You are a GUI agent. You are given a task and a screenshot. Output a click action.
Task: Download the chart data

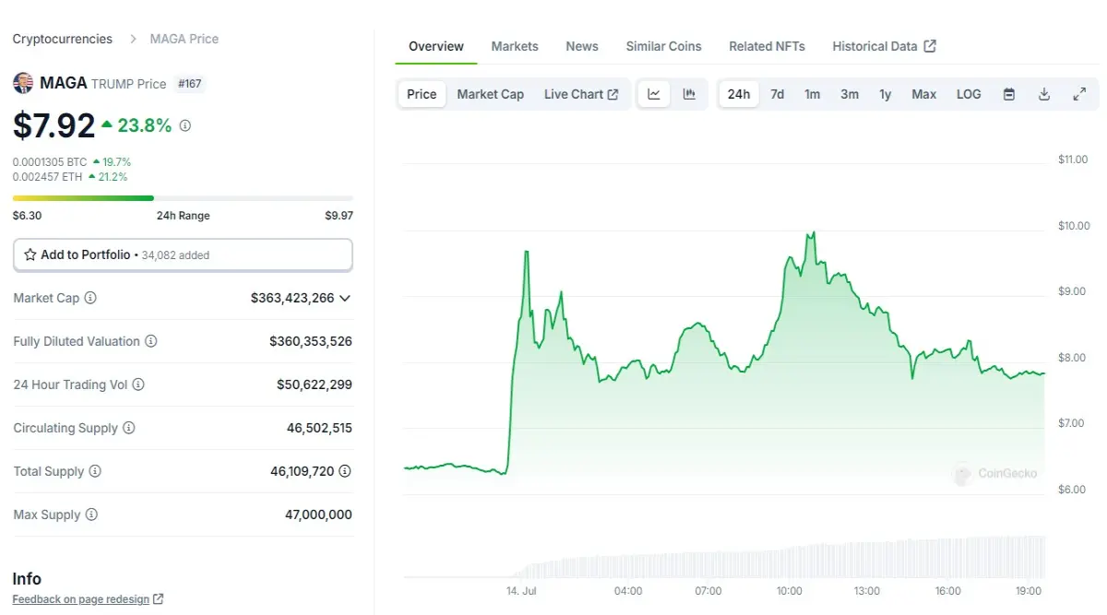point(1044,94)
